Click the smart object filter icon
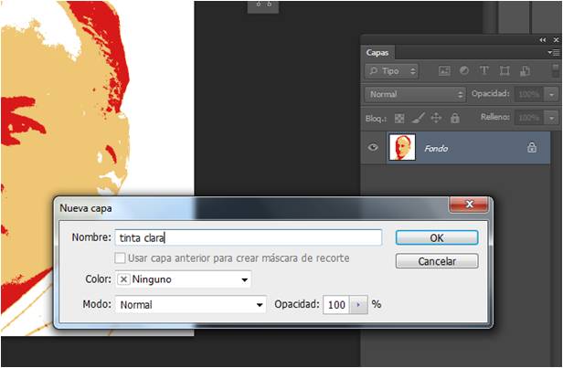Screen dimensions: 563x368 click(524, 70)
